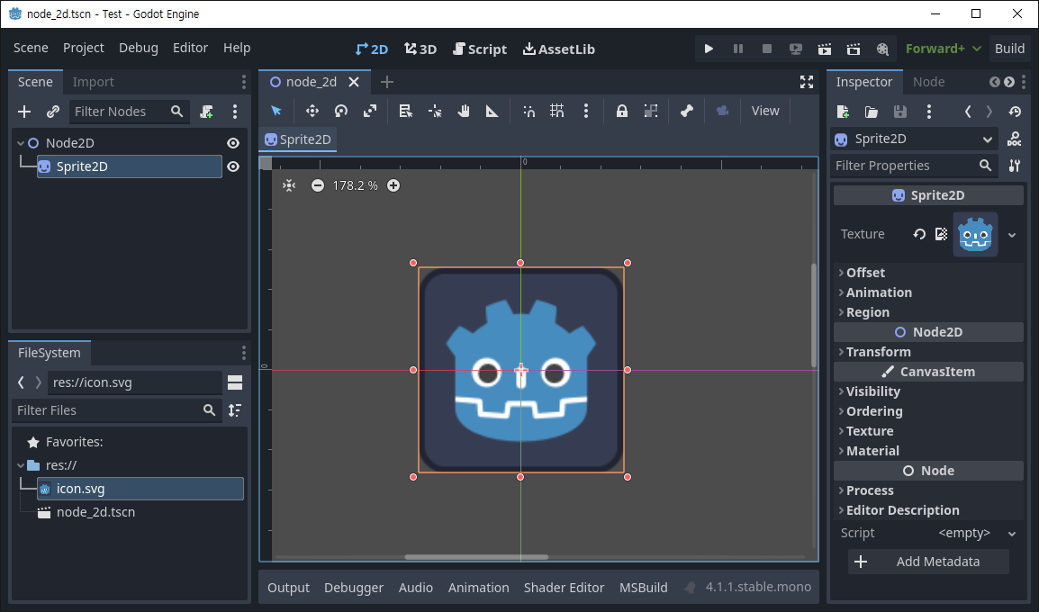Select the Select Mode arrow tool
The width and height of the screenshot is (1039, 612).
(276, 111)
